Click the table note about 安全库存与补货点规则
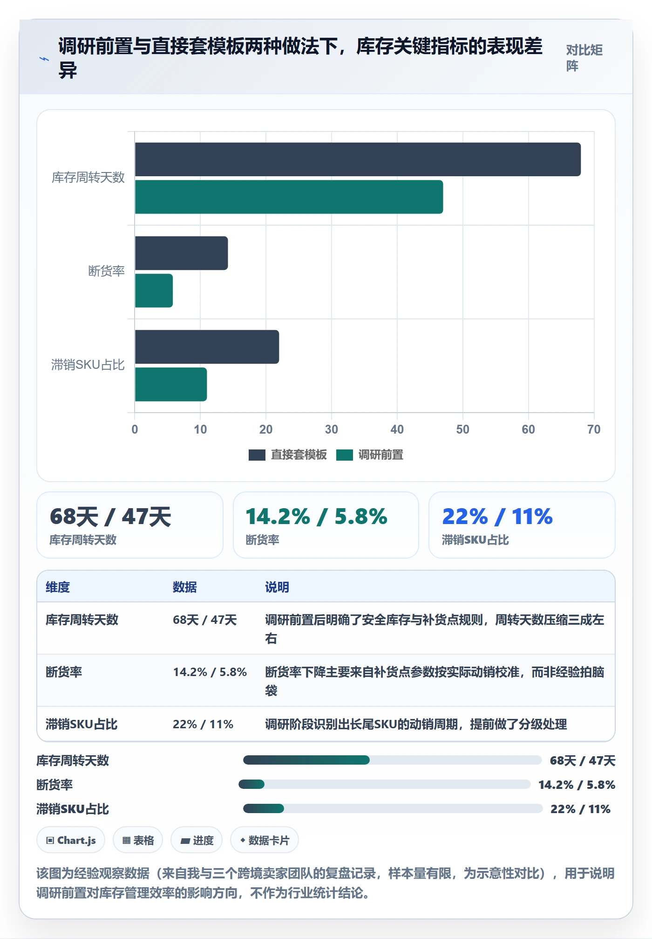This screenshot has width=652, height=939. (x=435, y=628)
